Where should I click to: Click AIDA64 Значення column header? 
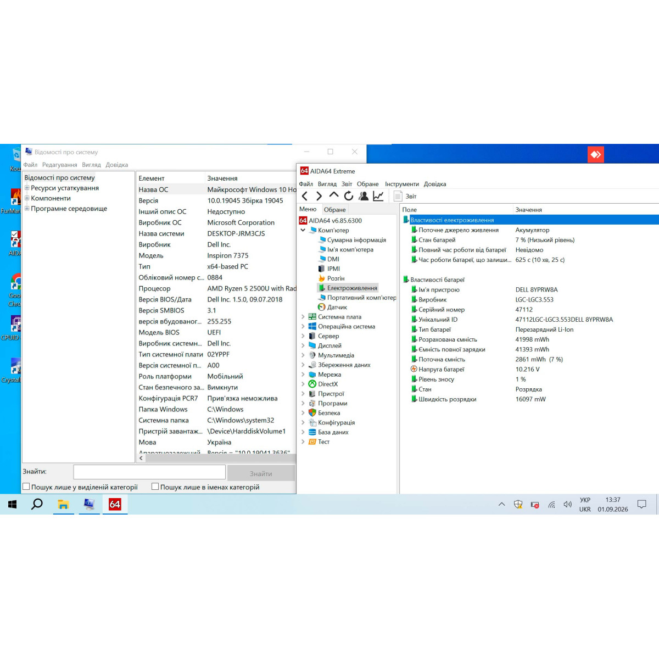point(585,210)
